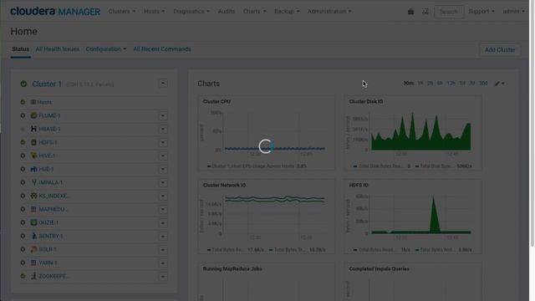This screenshot has height=301, width=535.
Task: Click the SOLR-1 service icon
Action: point(33,249)
